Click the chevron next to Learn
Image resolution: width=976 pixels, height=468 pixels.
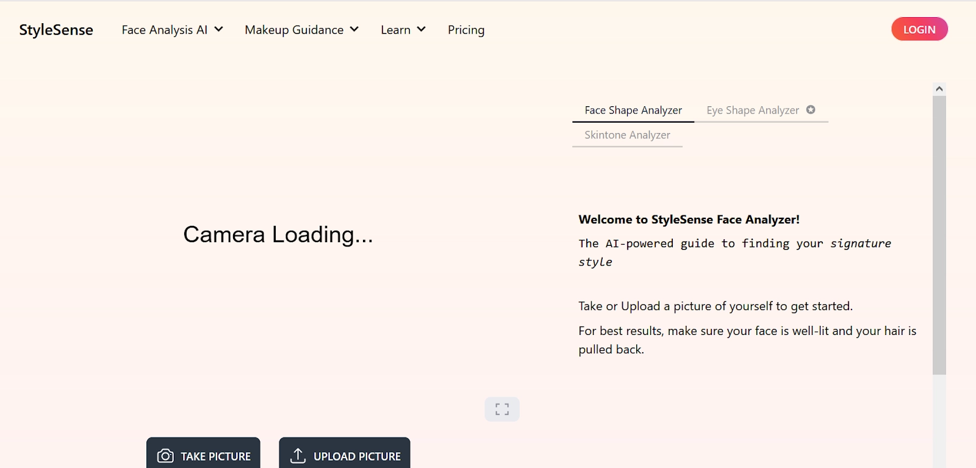point(421,29)
